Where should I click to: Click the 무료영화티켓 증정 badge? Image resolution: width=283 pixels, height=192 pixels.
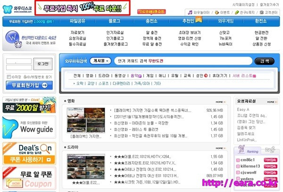click(151, 12)
